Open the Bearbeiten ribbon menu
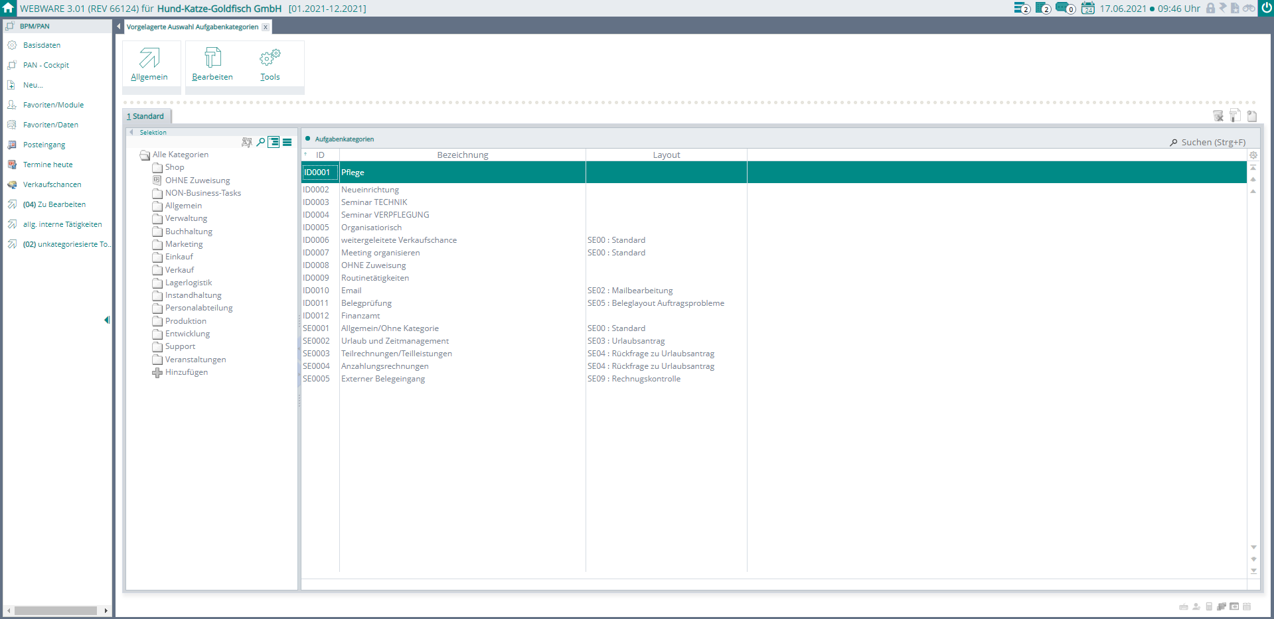Viewport: 1274px width, 619px height. (212, 64)
